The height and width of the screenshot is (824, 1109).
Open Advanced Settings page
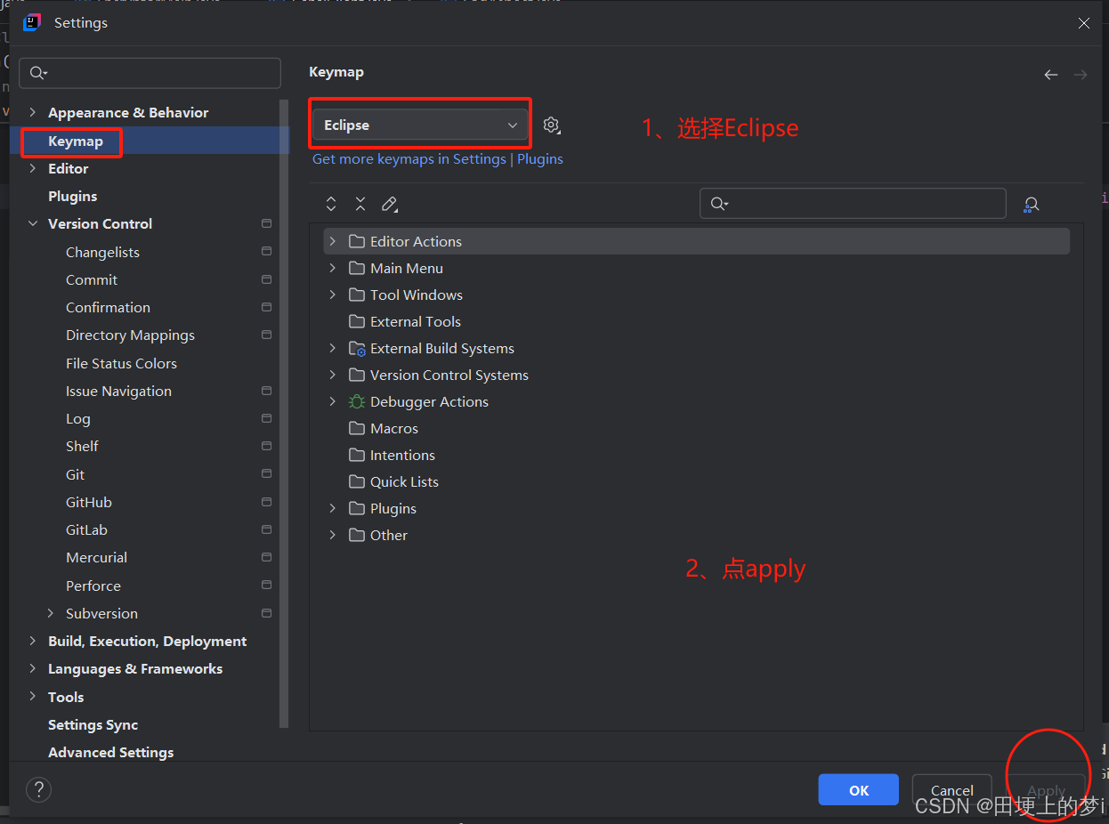111,752
